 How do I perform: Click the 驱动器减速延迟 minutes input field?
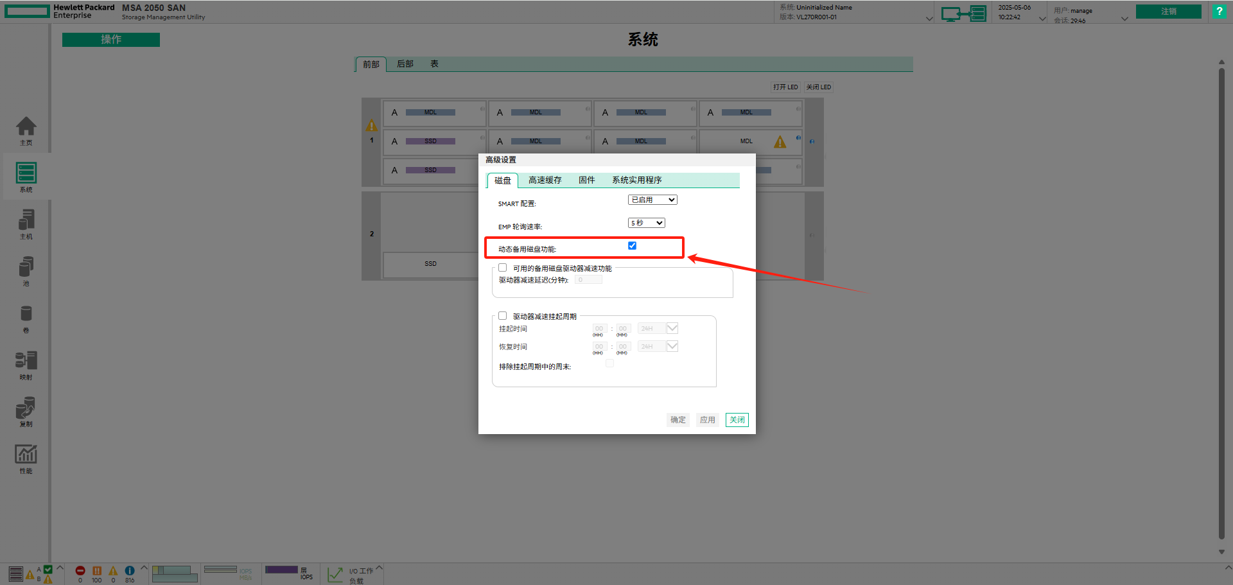(588, 280)
